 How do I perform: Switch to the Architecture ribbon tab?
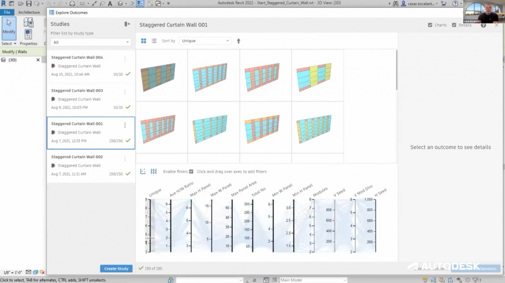(x=29, y=12)
